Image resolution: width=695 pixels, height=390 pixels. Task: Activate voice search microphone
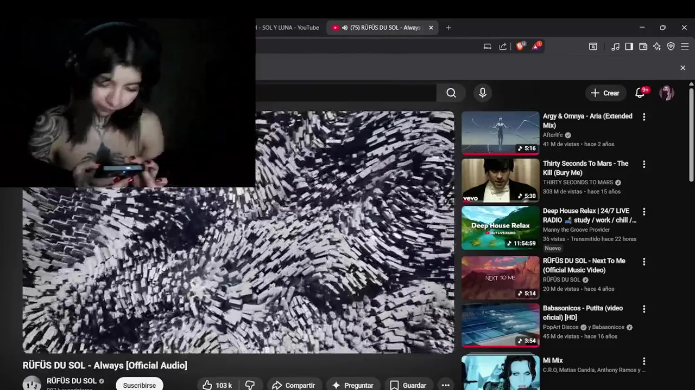click(x=483, y=93)
